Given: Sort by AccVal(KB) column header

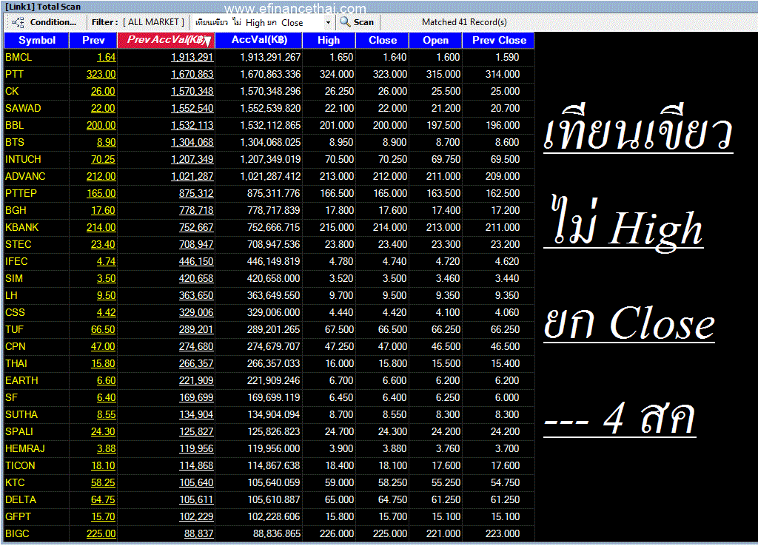Looking at the screenshot, I should pyautogui.click(x=259, y=40).
